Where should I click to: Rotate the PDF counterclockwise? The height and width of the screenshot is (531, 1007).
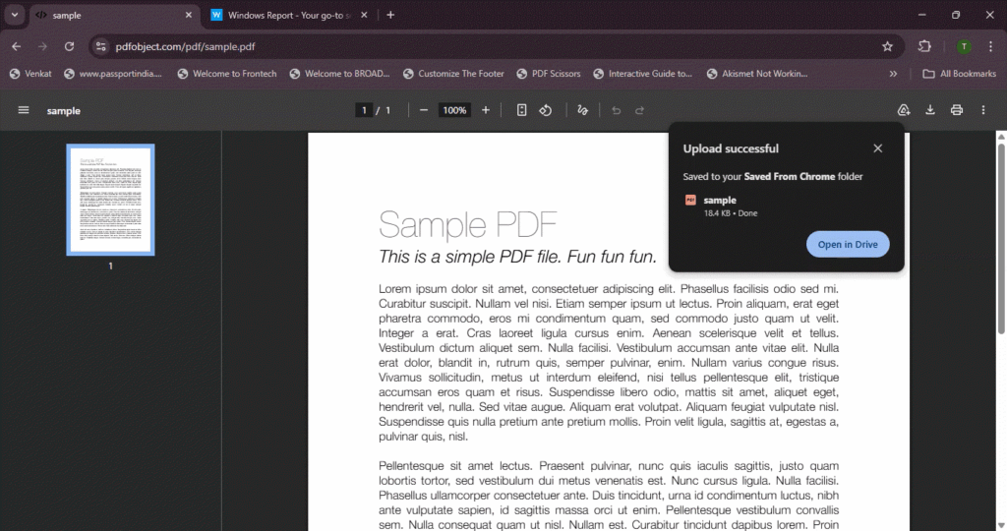tap(545, 110)
